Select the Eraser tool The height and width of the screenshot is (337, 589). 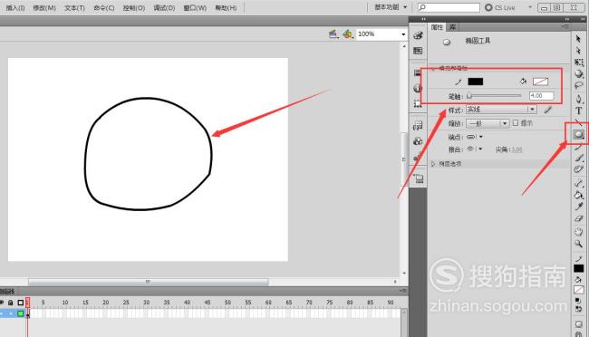tap(578, 218)
